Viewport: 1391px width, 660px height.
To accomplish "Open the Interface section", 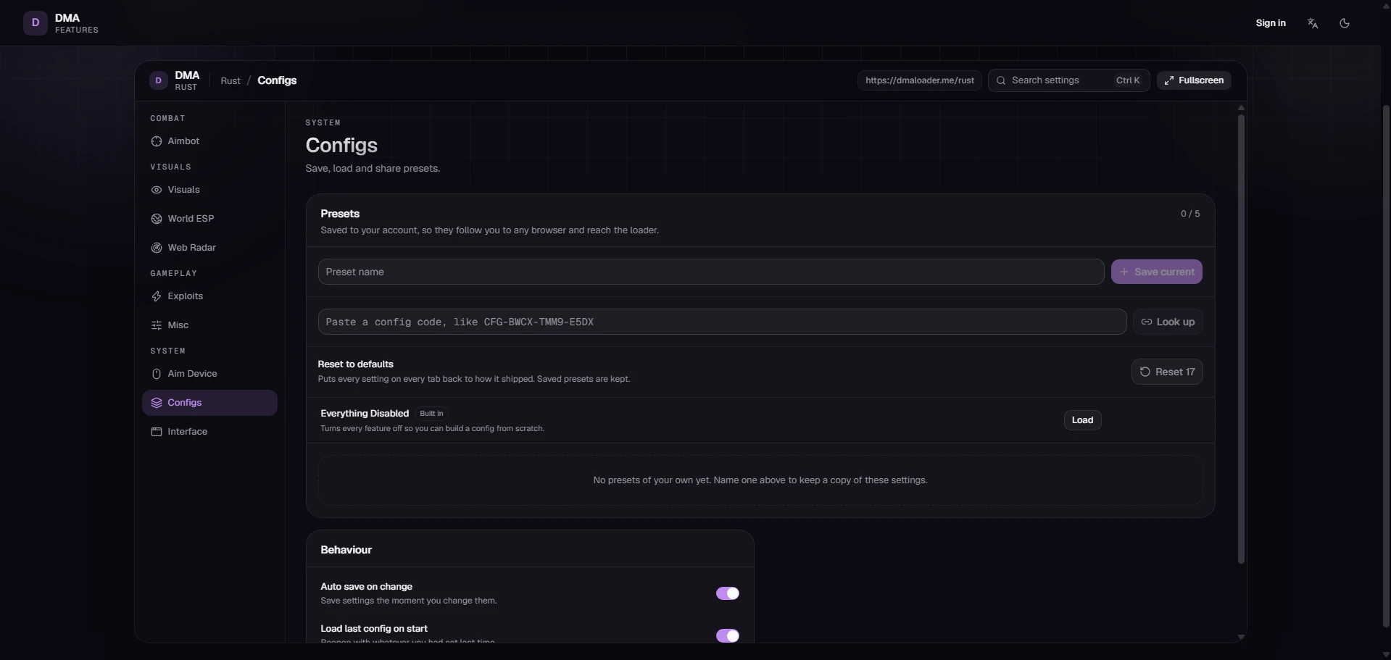I will point(209,432).
